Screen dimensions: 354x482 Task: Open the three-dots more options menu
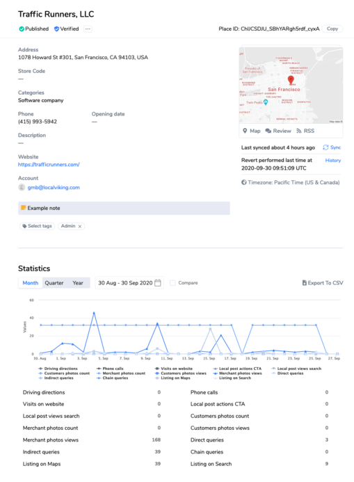[x=88, y=29]
